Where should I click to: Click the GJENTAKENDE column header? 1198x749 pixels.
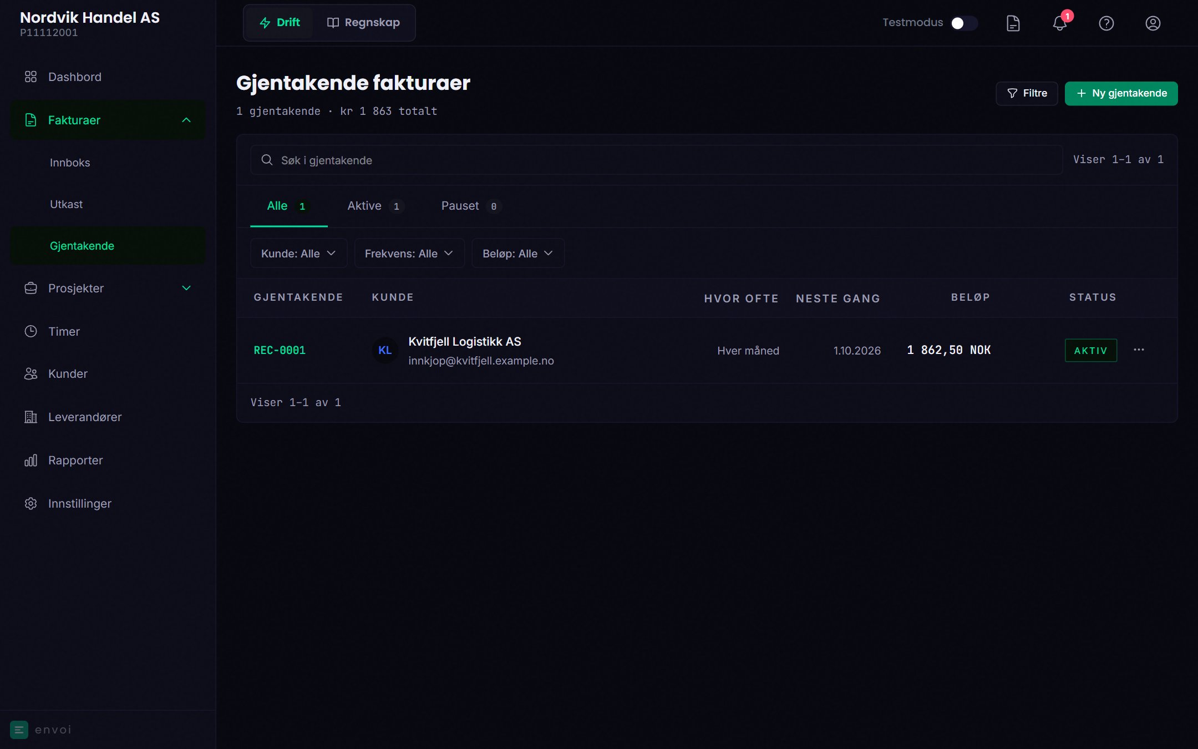point(298,297)
